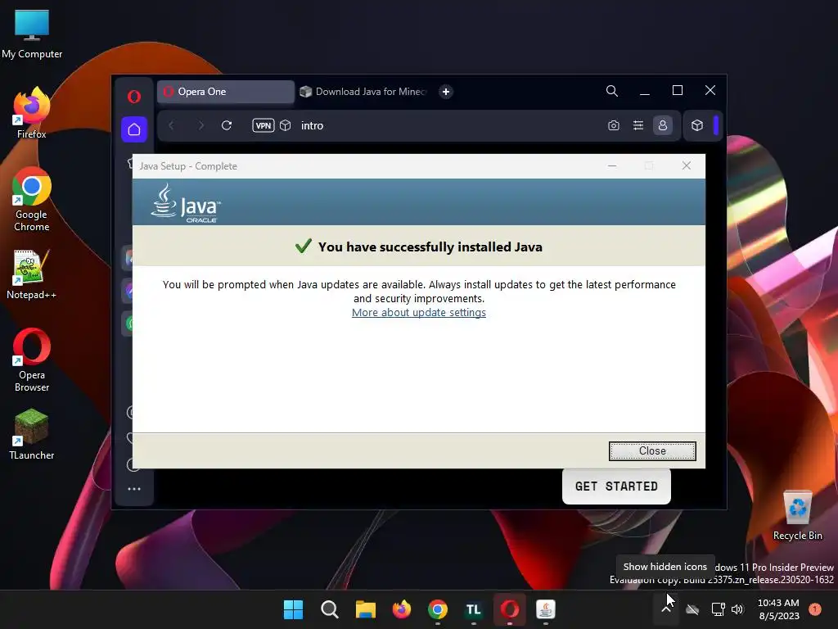Select TLauncher desktop shortcut
The image size is (838, 629).
pos(32,434)
